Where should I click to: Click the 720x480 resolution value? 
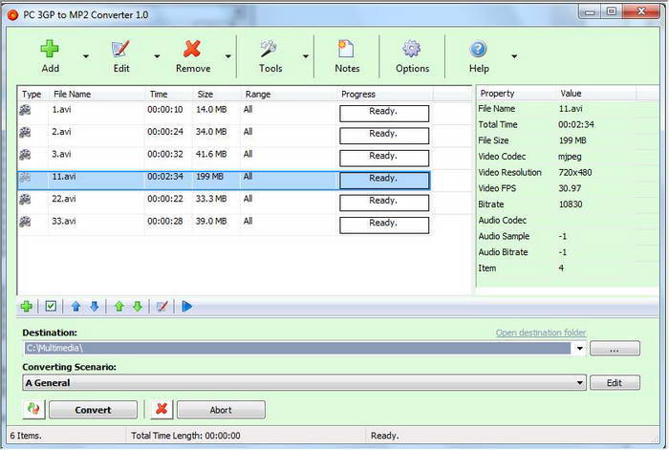click(x=575, y=172)
